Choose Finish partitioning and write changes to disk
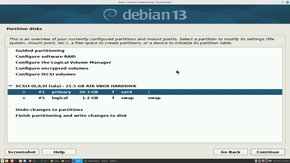Image resolution: width=290 pixels, height=163 pixels. coord(71,115)
